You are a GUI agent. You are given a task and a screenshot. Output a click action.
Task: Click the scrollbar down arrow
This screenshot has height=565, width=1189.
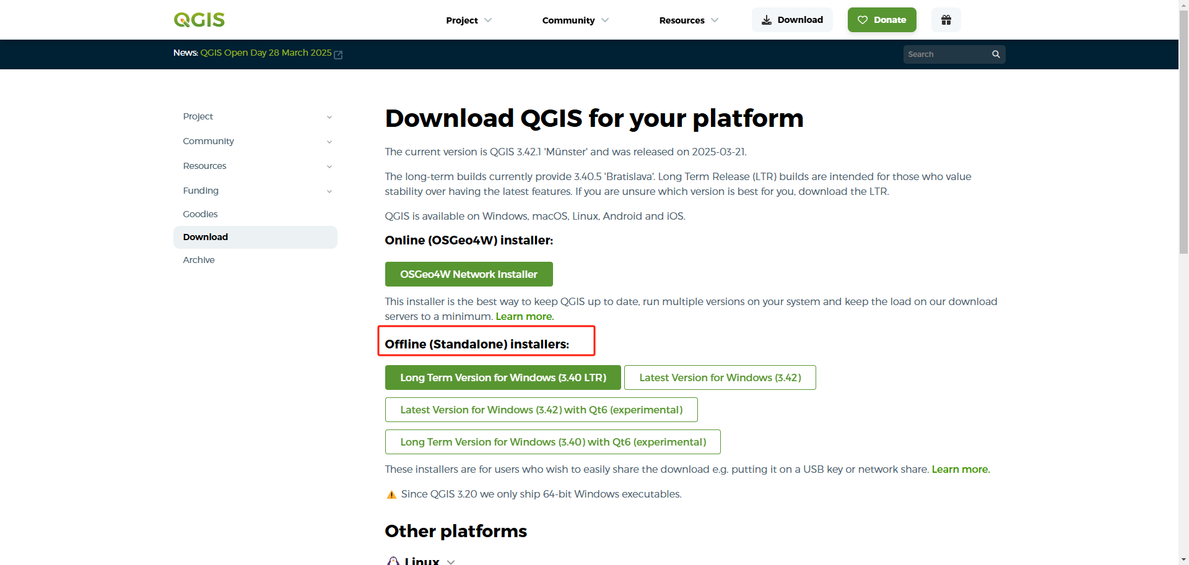pos(1183,560)
